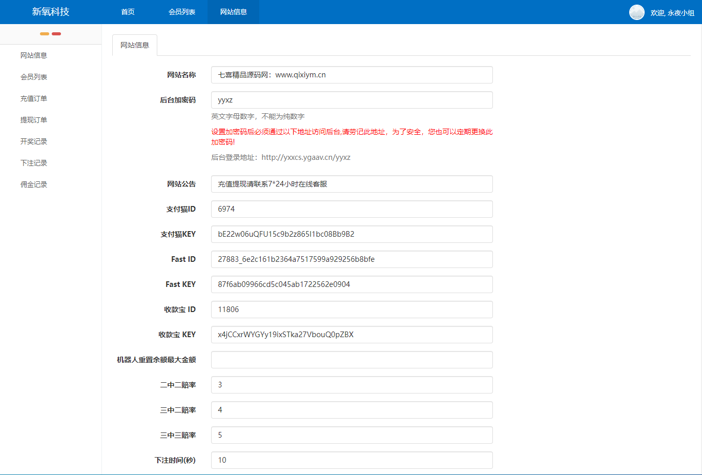
Task: Click the red indicator dash above sidebar
Action: pyautogui.click(x=56, y=33)
